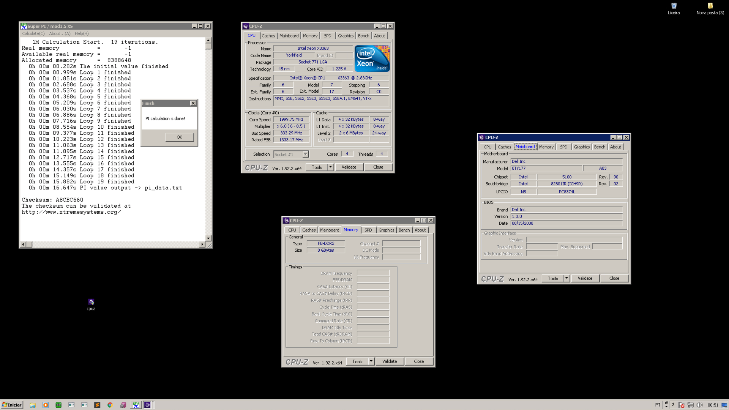Open Help(H) menu in Super PI
Screen dimensions: 729x410
[x=82, y=33]
